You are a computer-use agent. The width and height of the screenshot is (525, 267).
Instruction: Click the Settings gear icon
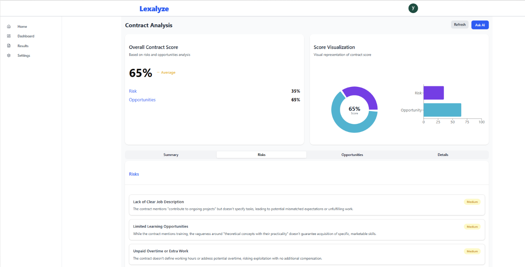(x=9, y=56)
